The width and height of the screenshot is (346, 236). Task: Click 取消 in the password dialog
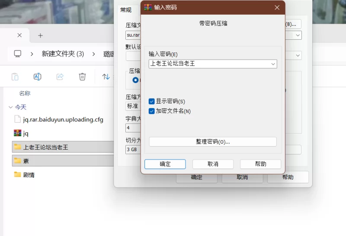pos(213,164)
